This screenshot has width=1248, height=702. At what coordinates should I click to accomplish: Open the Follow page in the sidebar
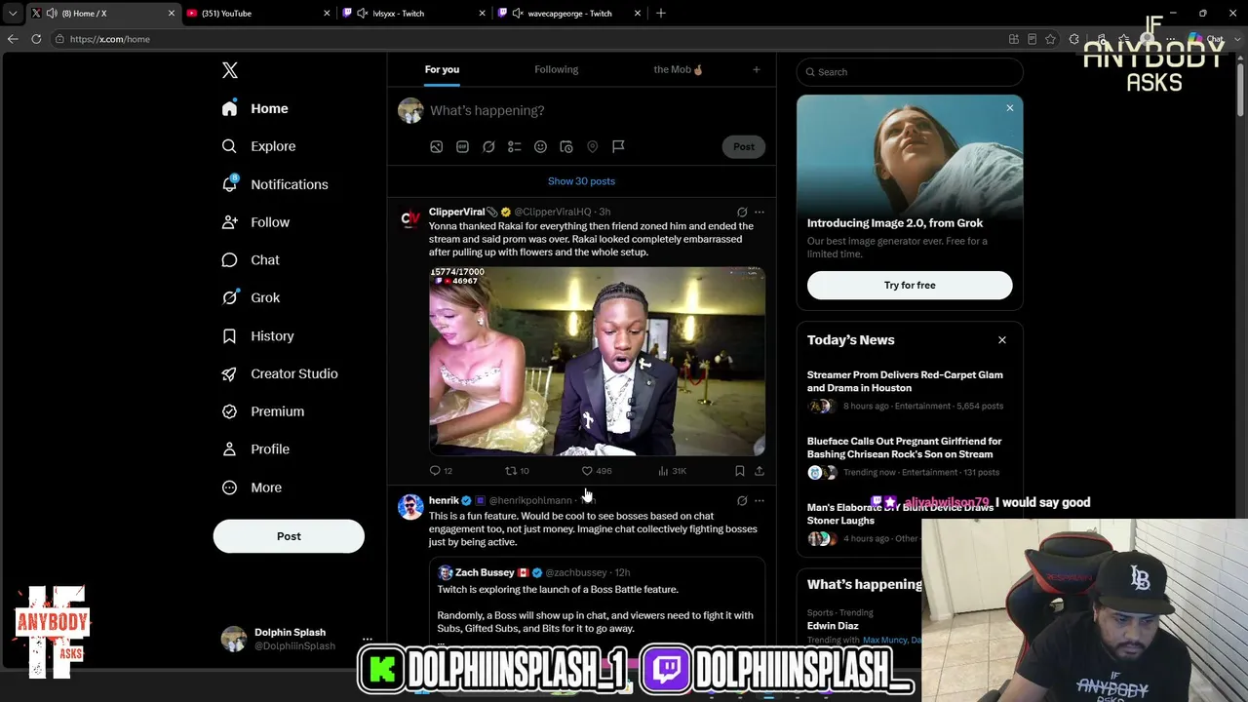coord(255,222)
